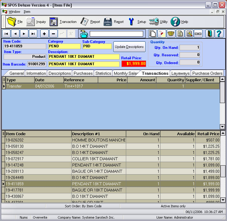This screenshot has width=227, height=221.
Task: Delete item with minus button
Action: click(x=53, y=34)
